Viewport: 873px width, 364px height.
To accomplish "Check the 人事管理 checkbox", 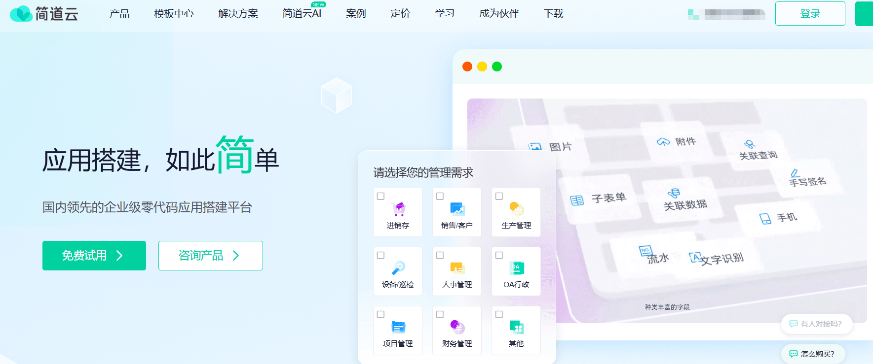I will click(x=440, y=255).
